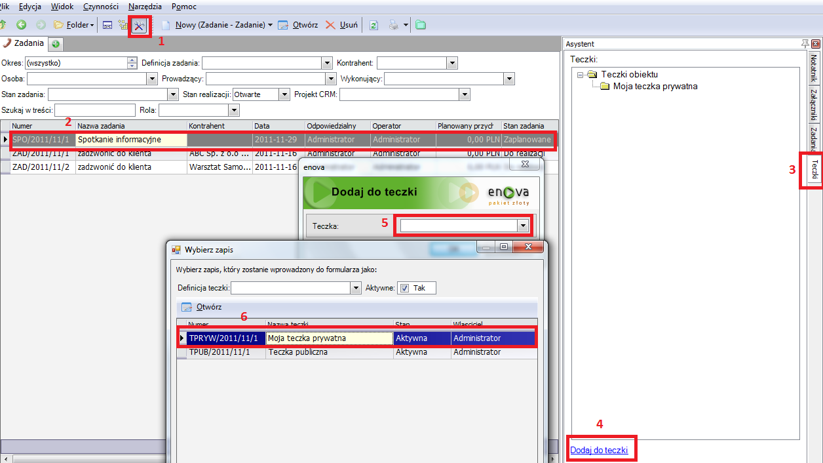
Task: Switch to the Zadania side tab in Asystent
Action: [814, 138]
